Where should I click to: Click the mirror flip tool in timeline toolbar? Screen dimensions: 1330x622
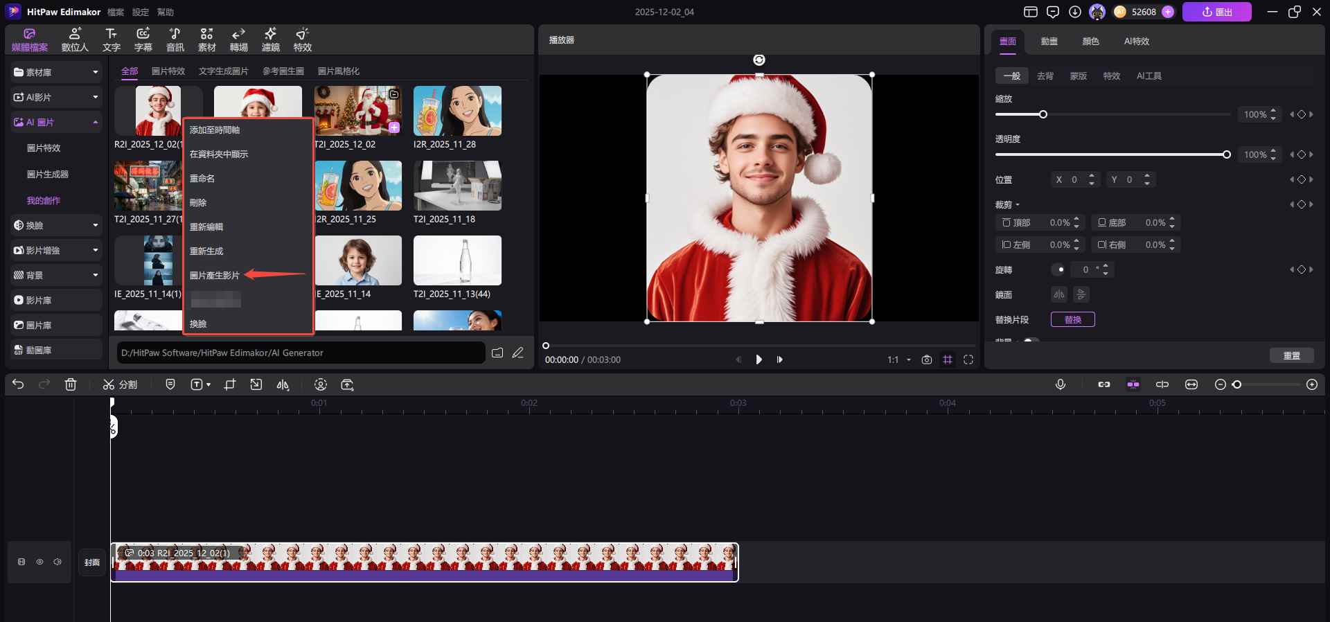pos(283,384)
